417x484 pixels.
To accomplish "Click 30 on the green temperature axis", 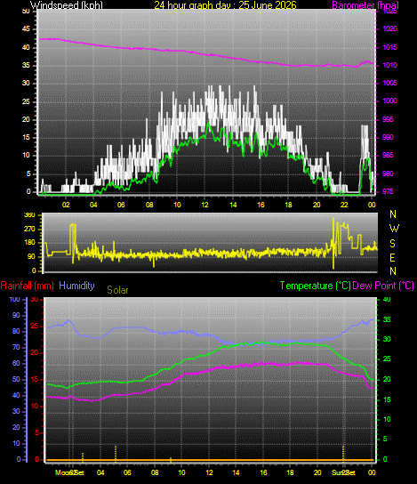I will (387, 339).
